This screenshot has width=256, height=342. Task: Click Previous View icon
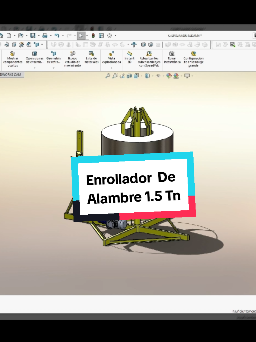(x=122, y=76)
